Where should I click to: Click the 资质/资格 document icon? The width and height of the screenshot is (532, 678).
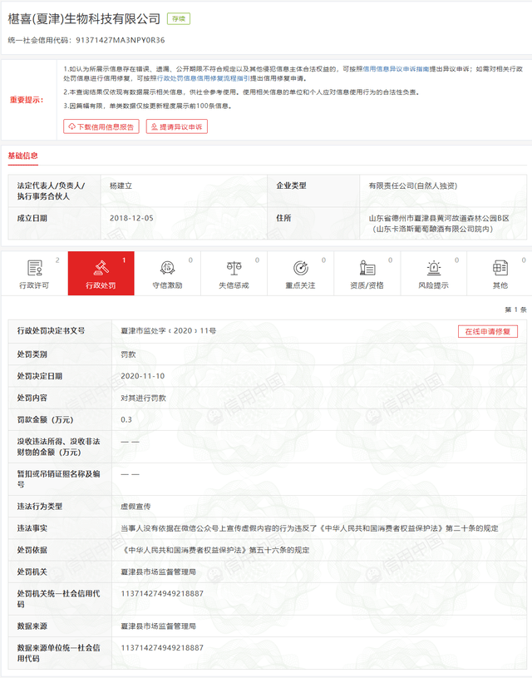[x=367, y=268]
